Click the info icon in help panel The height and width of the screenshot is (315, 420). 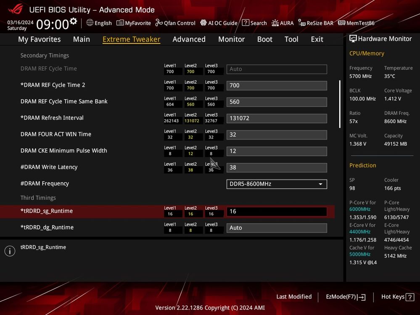point(10,251)
